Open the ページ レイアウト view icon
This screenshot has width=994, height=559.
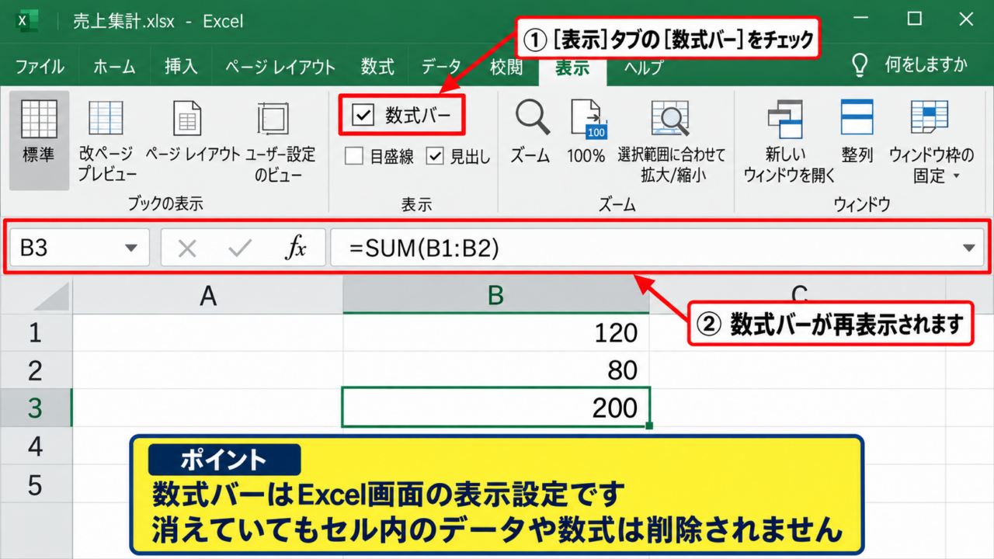187,120
